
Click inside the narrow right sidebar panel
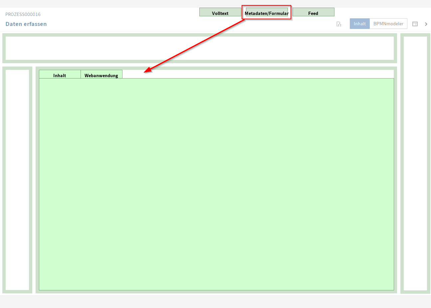(x=415, y=163)
